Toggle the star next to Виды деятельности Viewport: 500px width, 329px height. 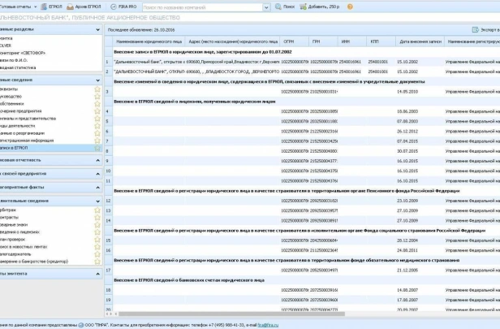[x=97, y=126]
